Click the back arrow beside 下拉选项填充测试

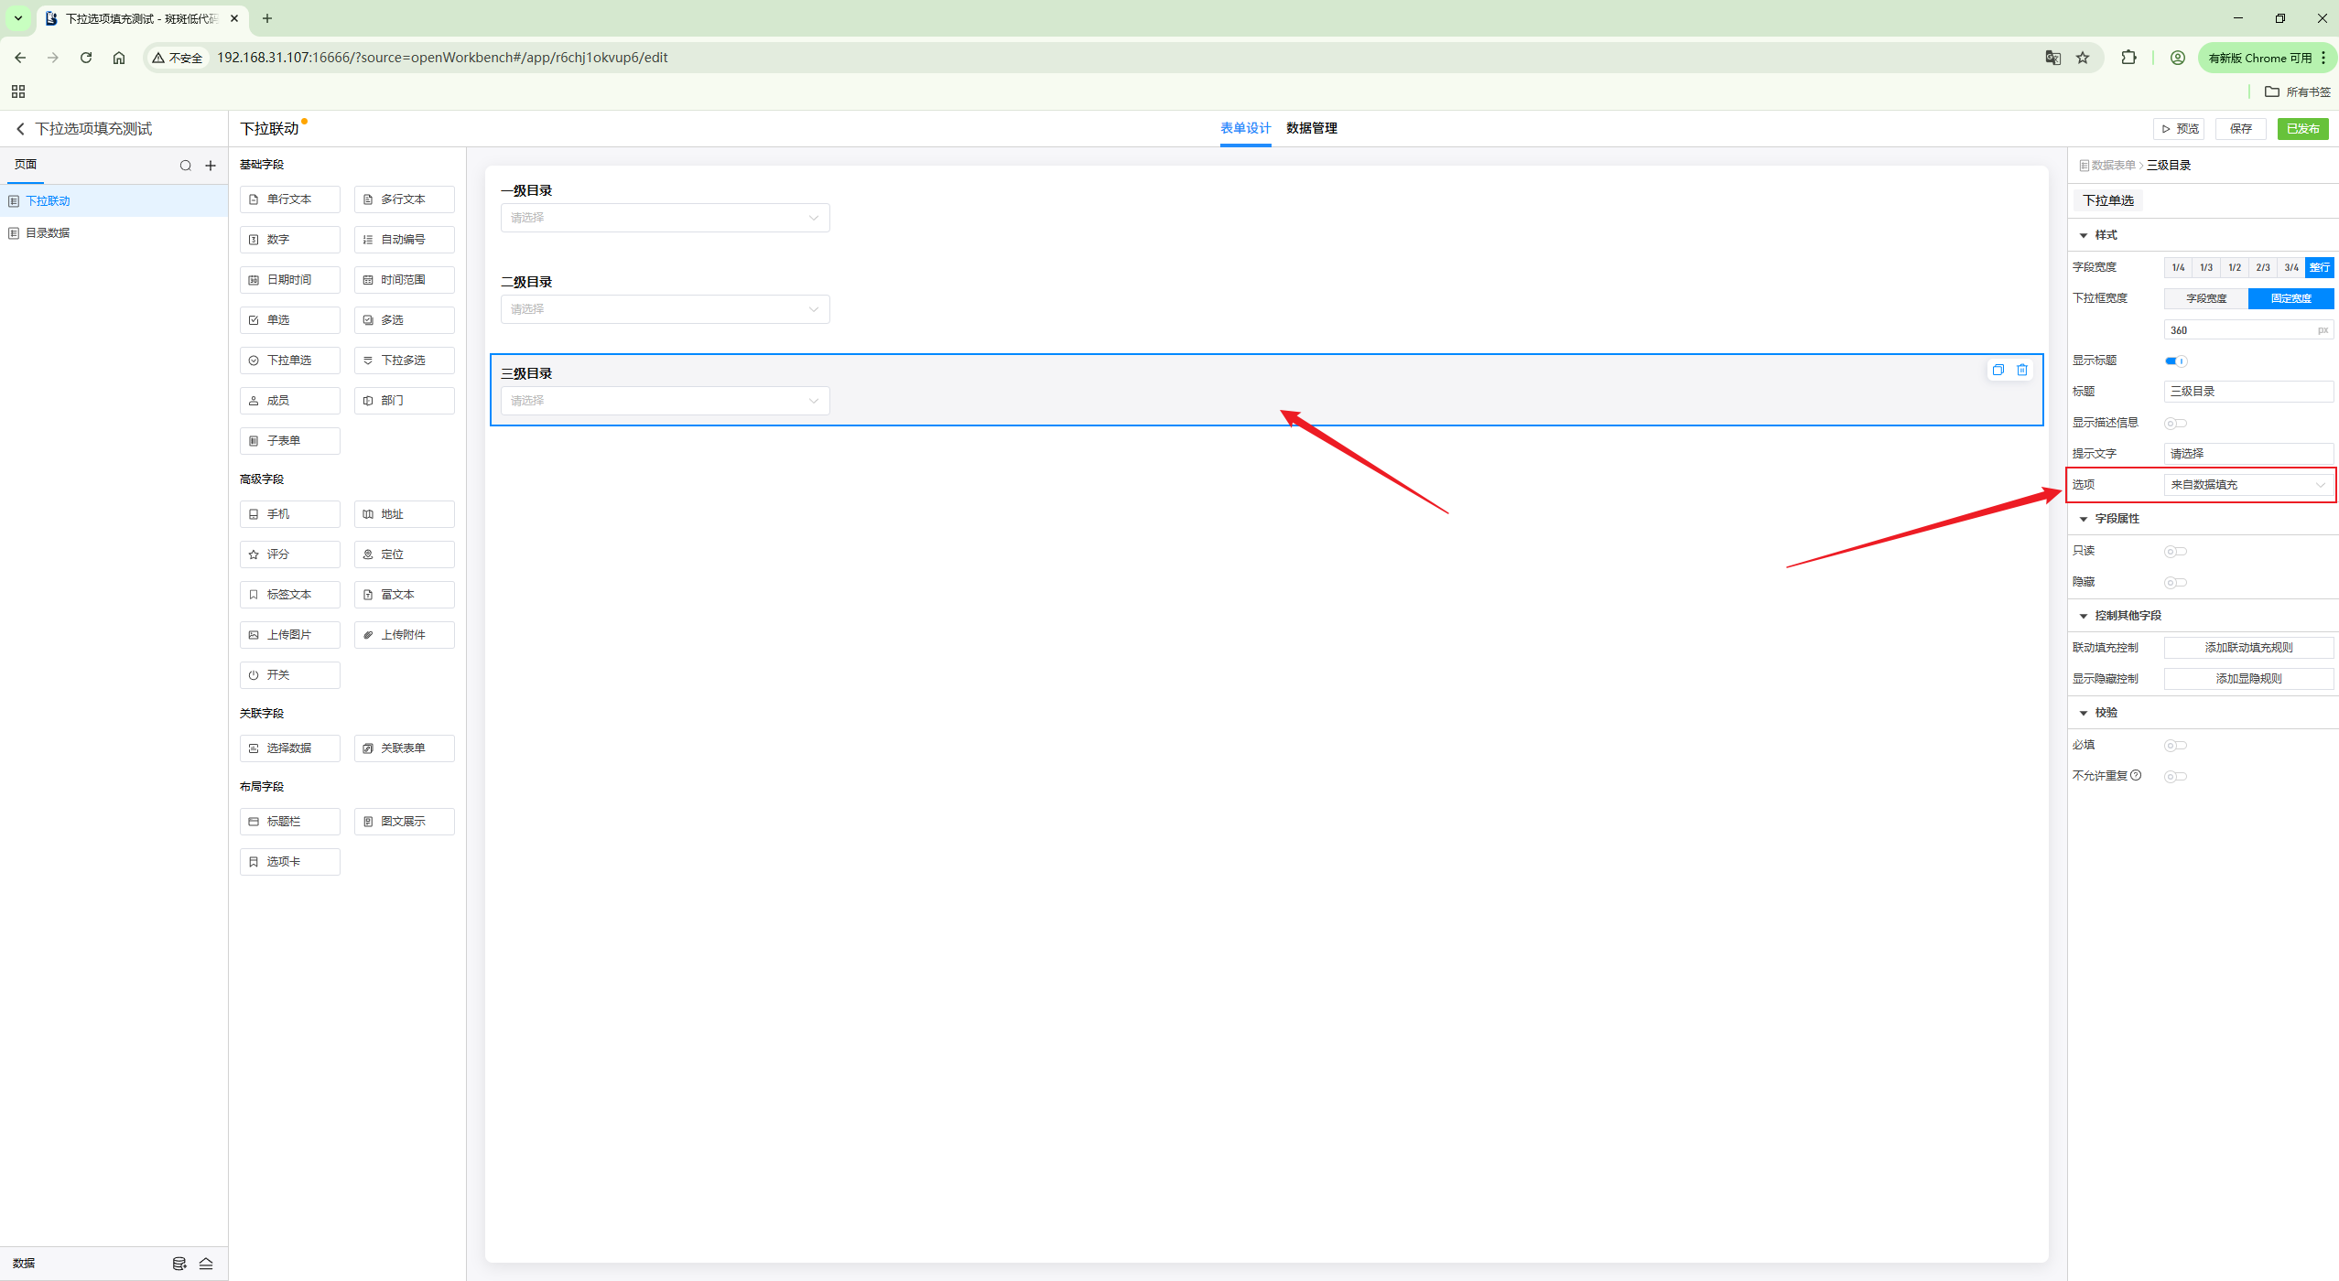[x=20, y=129]
